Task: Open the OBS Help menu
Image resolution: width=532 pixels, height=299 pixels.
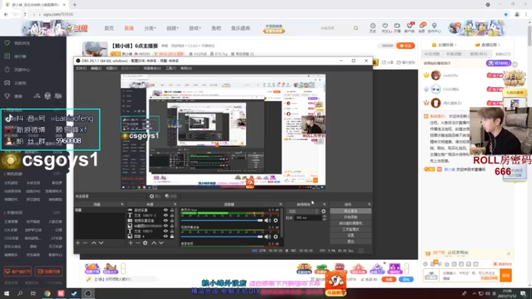Action: (x=186, y=68)
